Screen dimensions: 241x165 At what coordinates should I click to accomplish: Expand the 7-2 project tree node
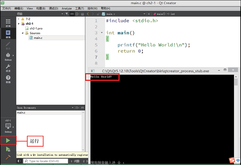coord(19,19)
